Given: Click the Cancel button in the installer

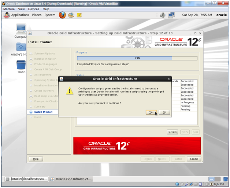Looking at the screenshot, I should 194,159.
